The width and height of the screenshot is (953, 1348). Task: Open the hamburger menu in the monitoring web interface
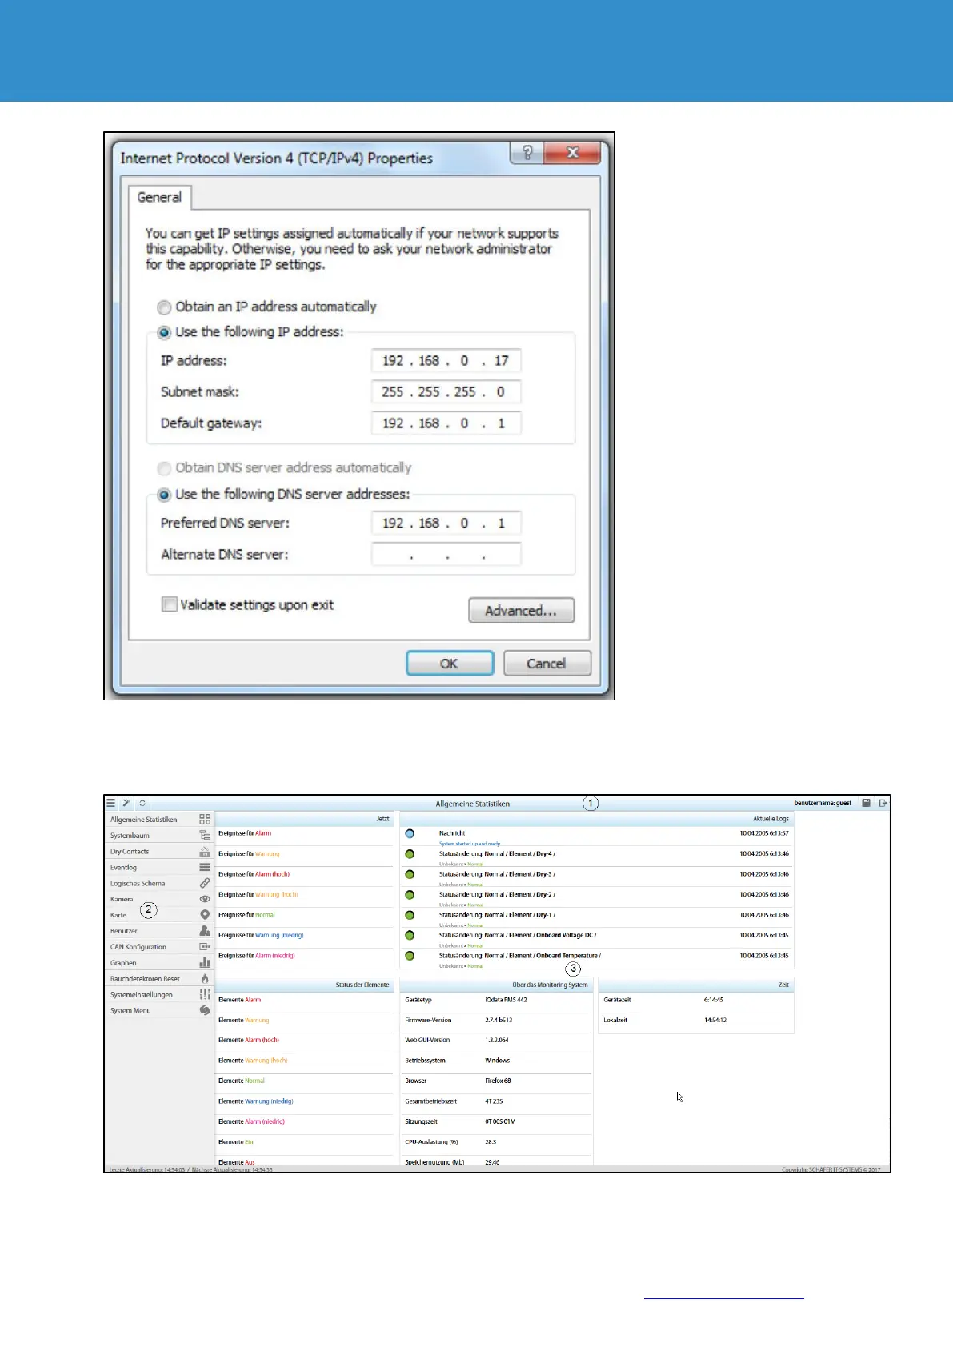tap(111, 803)
